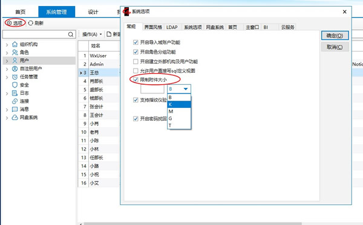
Task: Click the attachment size value input field
Action: 152,89
